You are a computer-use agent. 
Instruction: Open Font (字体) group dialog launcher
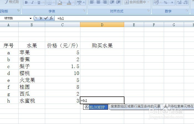point(84,10)
